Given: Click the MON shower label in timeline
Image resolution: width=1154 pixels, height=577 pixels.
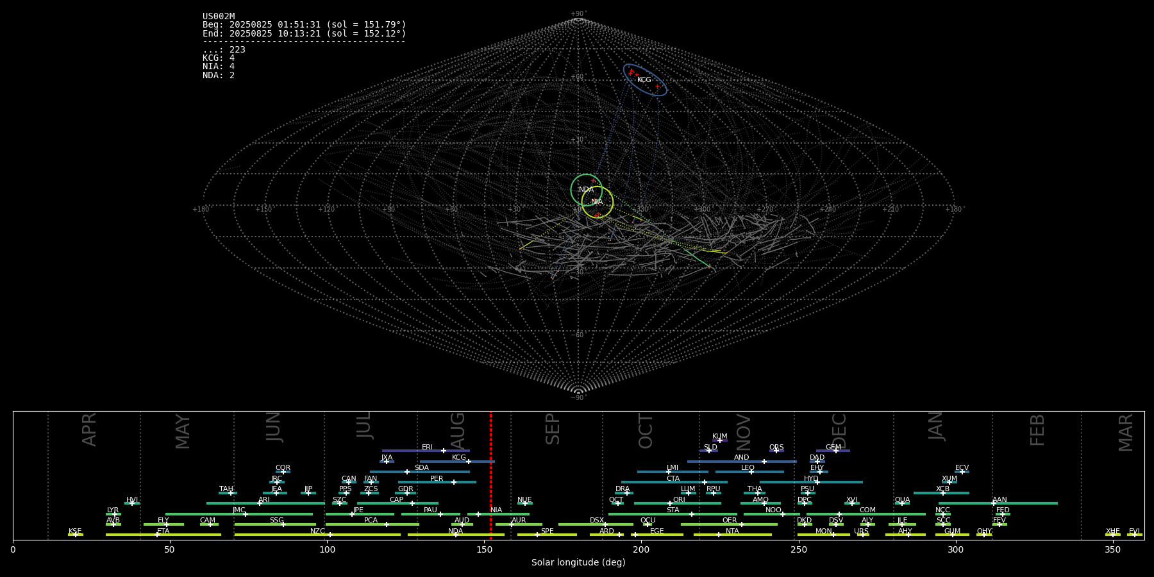Looking at the screenshot, I should 823,531.
